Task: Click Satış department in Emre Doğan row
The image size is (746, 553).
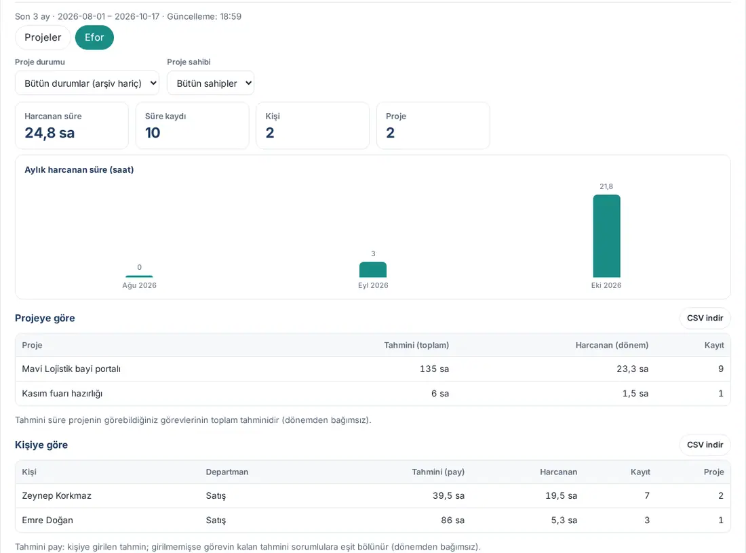Action: pyautogui.click(x=216, y=520)
